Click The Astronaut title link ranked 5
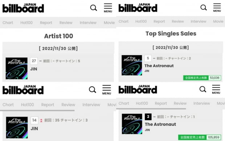The height and width of the screenshot is (141, 225). coord(159,66)
